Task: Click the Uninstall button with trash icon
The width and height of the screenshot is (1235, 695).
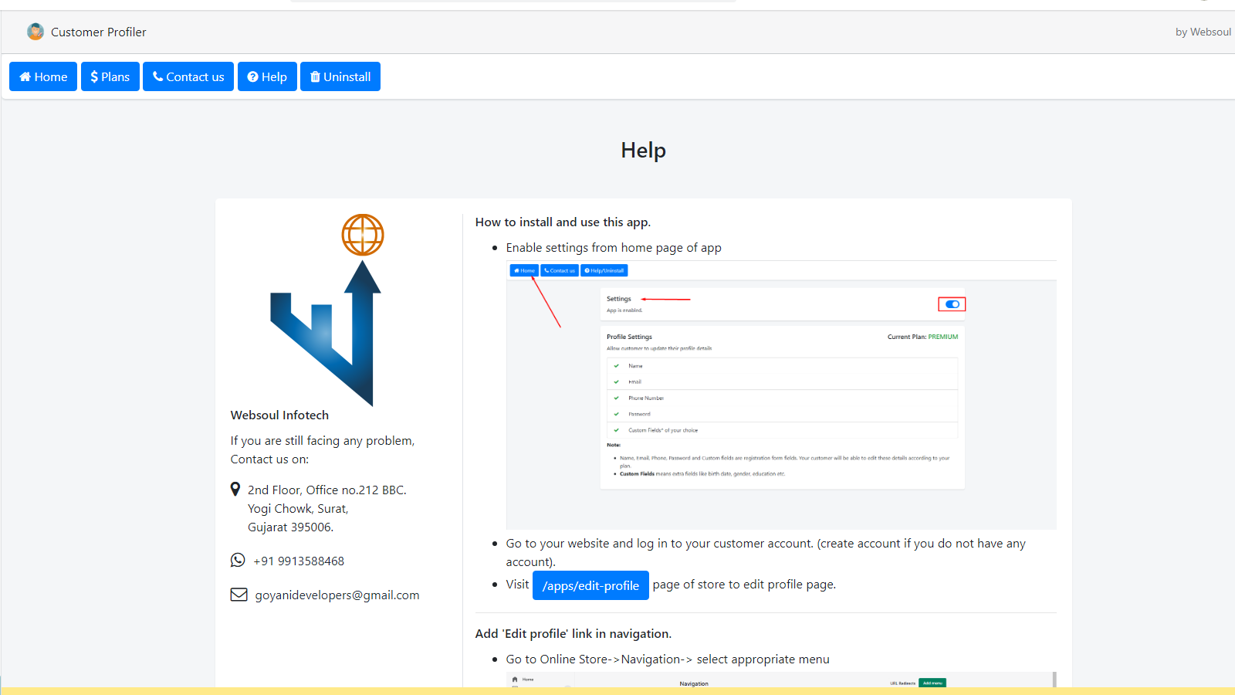Action: 340,76
